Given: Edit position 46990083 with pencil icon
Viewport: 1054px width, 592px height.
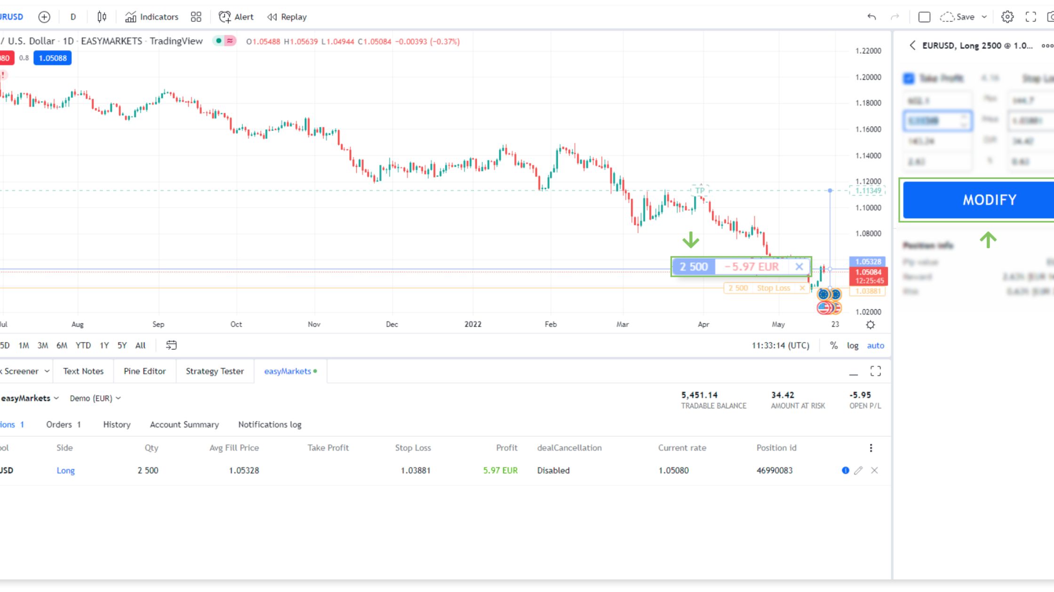Looking at the screenshot, I should click(859, 470).
